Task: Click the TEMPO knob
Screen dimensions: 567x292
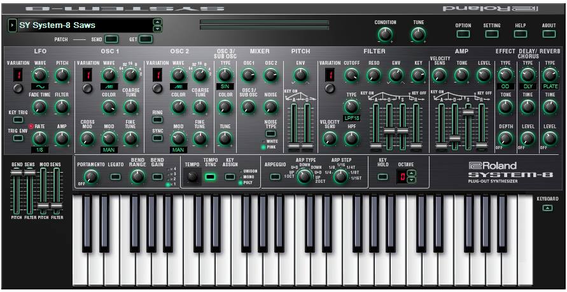Action: pyautogui.click(x=192, y=176)
